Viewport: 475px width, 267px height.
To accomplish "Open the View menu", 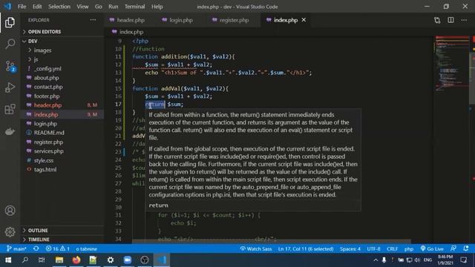I will pyautogui.click(x=82, y=7).
